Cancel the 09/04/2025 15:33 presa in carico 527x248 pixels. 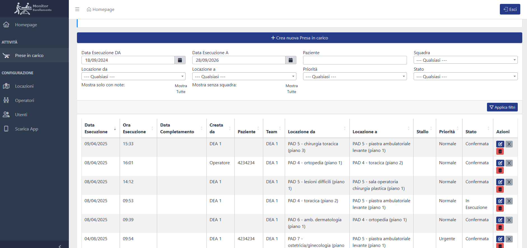(x=509, y=144)
